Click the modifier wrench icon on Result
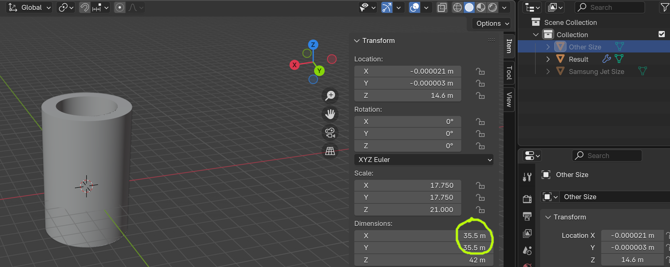The width and height of the screenshot is (670, 267). tap(606, 59)
